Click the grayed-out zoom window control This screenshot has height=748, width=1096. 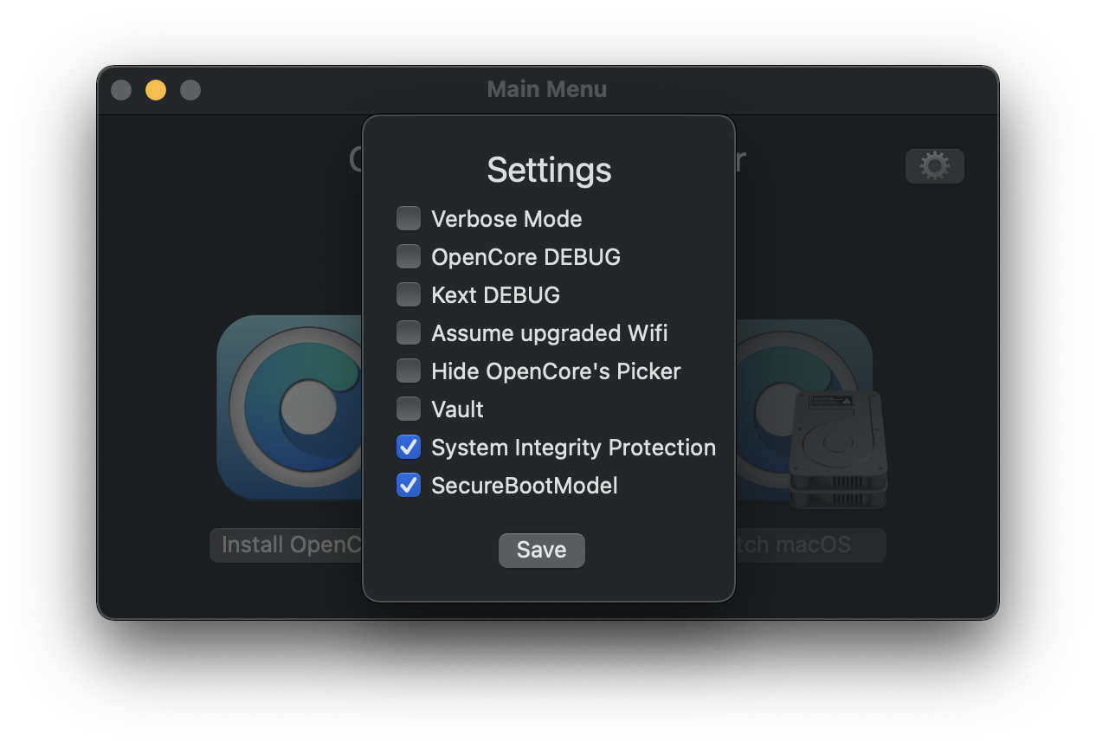[190, 89]
